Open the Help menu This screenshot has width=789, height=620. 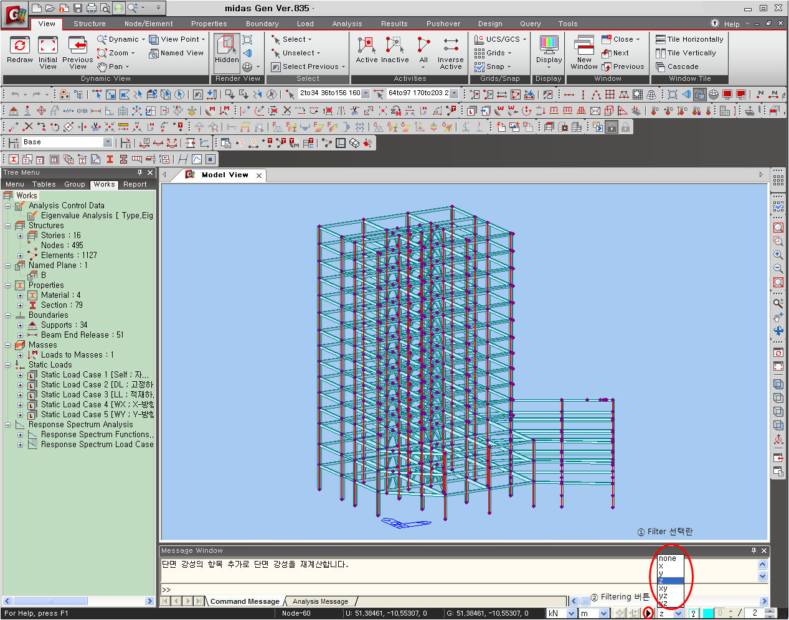click(732, 24)
